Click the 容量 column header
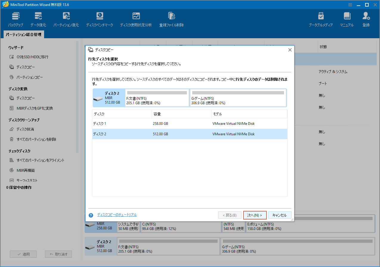Image resolution: width=380 pixels, height=267 pixels. point(182,114)
